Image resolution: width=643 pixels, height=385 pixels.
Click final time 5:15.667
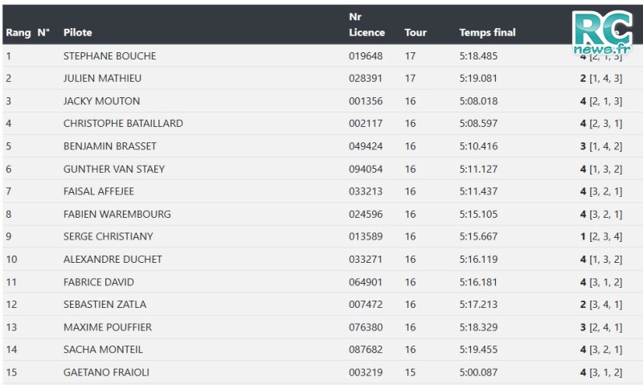(x=478, y=236)
